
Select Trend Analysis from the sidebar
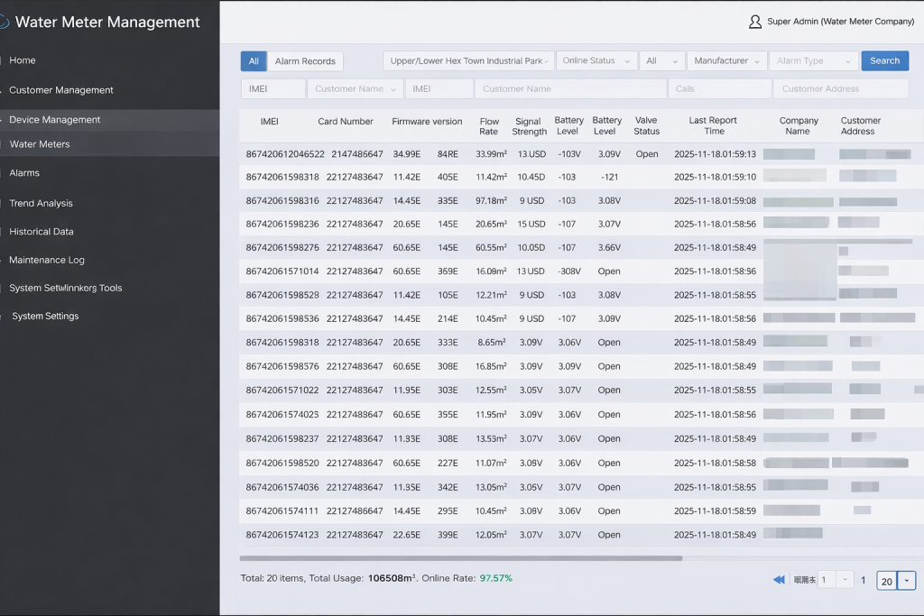click(x=42, y=204)
